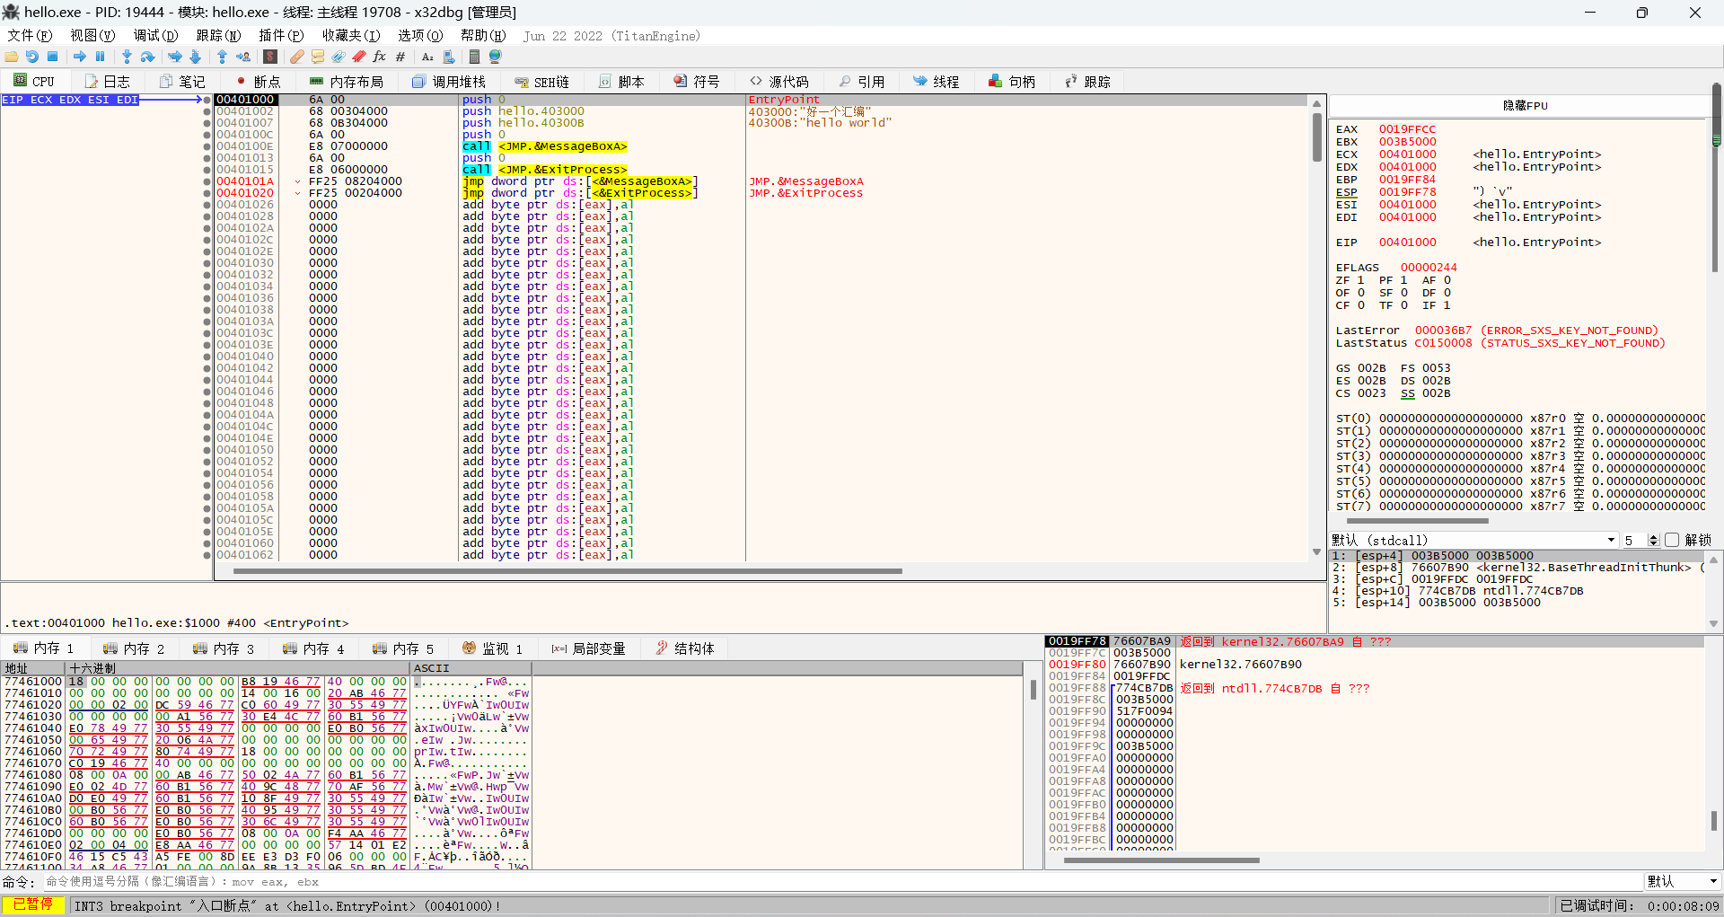Open the Variables hash icon
The width and height of the screenshot is (1724, 917).
coord(400,57)
